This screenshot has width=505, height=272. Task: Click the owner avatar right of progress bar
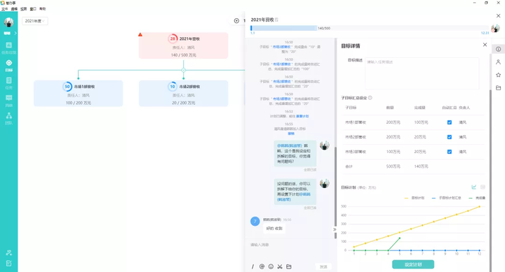click(x=495, y=28)
